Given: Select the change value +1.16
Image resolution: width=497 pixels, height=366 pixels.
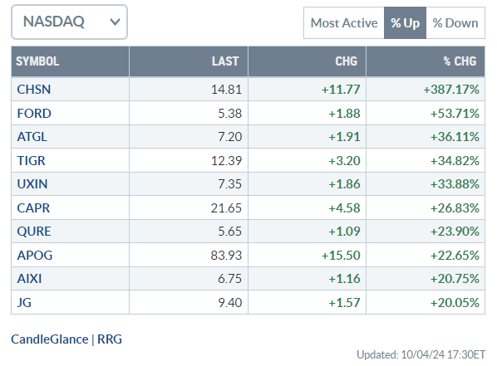Looking at the screenshot, I should [x=344, y=279].
